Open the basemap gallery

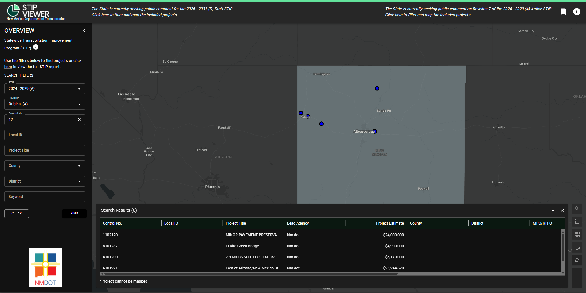(x=577, y=234)
